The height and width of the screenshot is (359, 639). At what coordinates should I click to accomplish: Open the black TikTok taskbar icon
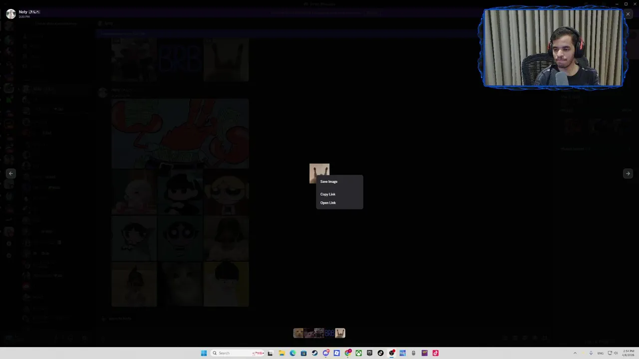point(380,353)
